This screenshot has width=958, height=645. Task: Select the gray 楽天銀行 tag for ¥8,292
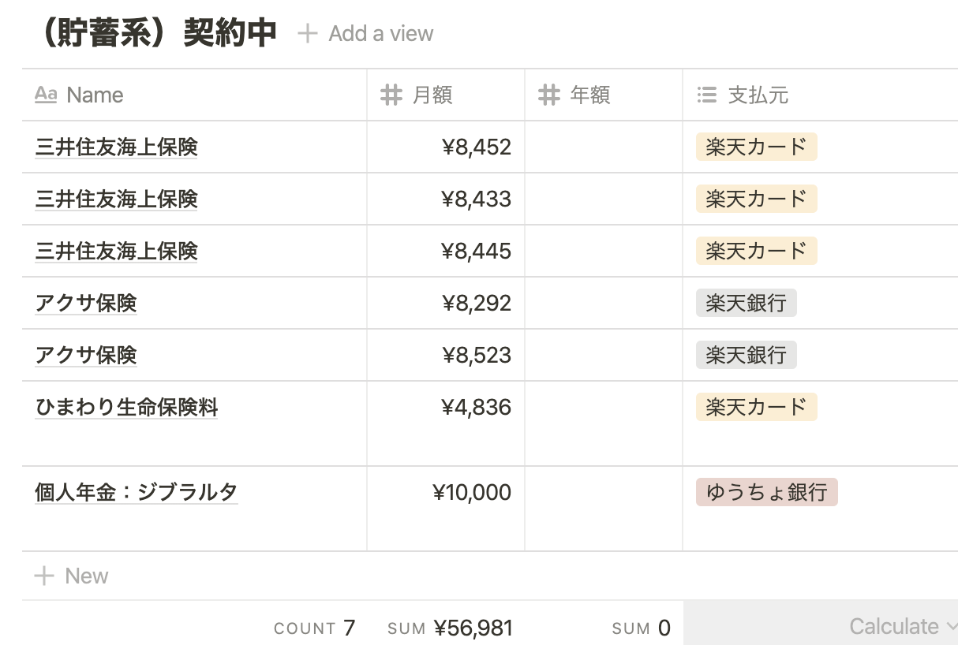click(746, 304)
